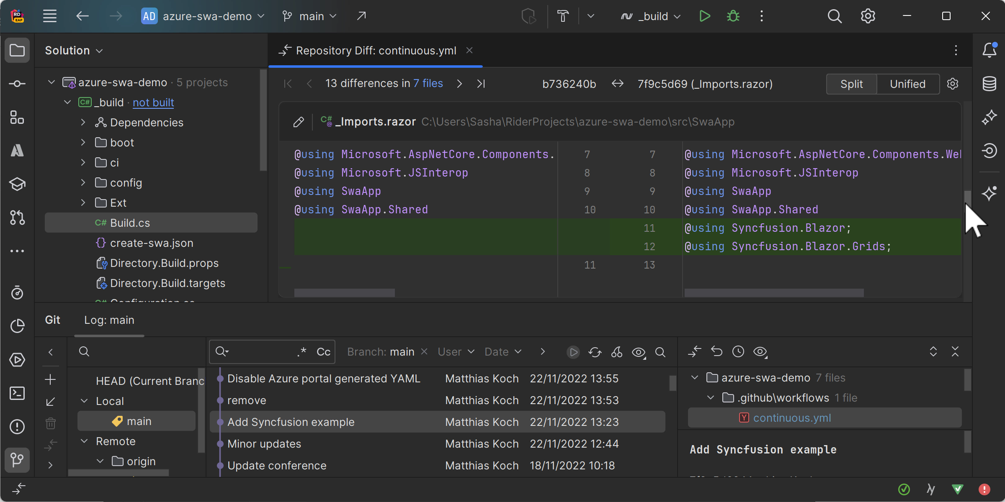Select the Log: main tab
1005x502 pixels.
click(x=109, y=320)
